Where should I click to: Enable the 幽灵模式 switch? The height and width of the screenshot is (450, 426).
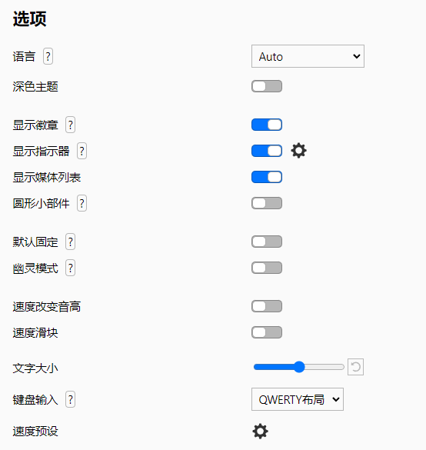(x=267, y=268)
